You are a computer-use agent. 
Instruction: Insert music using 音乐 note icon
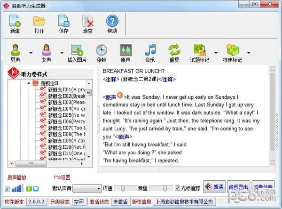tap(150, 53)
